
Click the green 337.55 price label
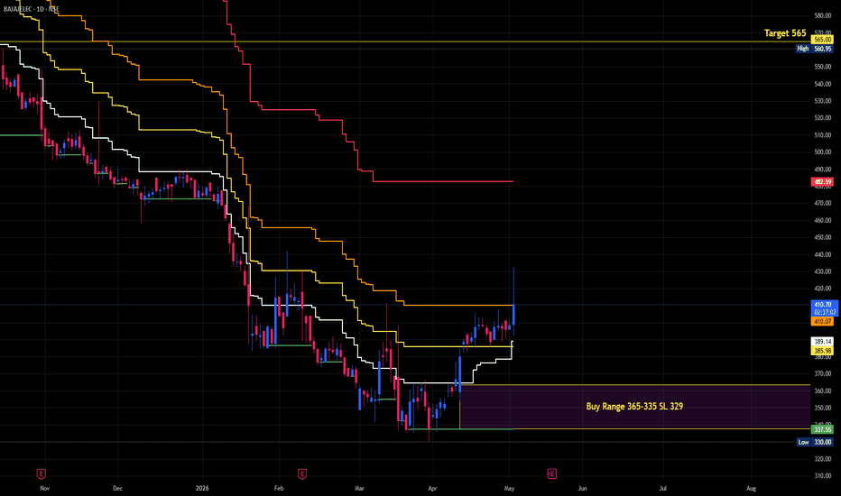pyautogui.click(x=822, y=429)
